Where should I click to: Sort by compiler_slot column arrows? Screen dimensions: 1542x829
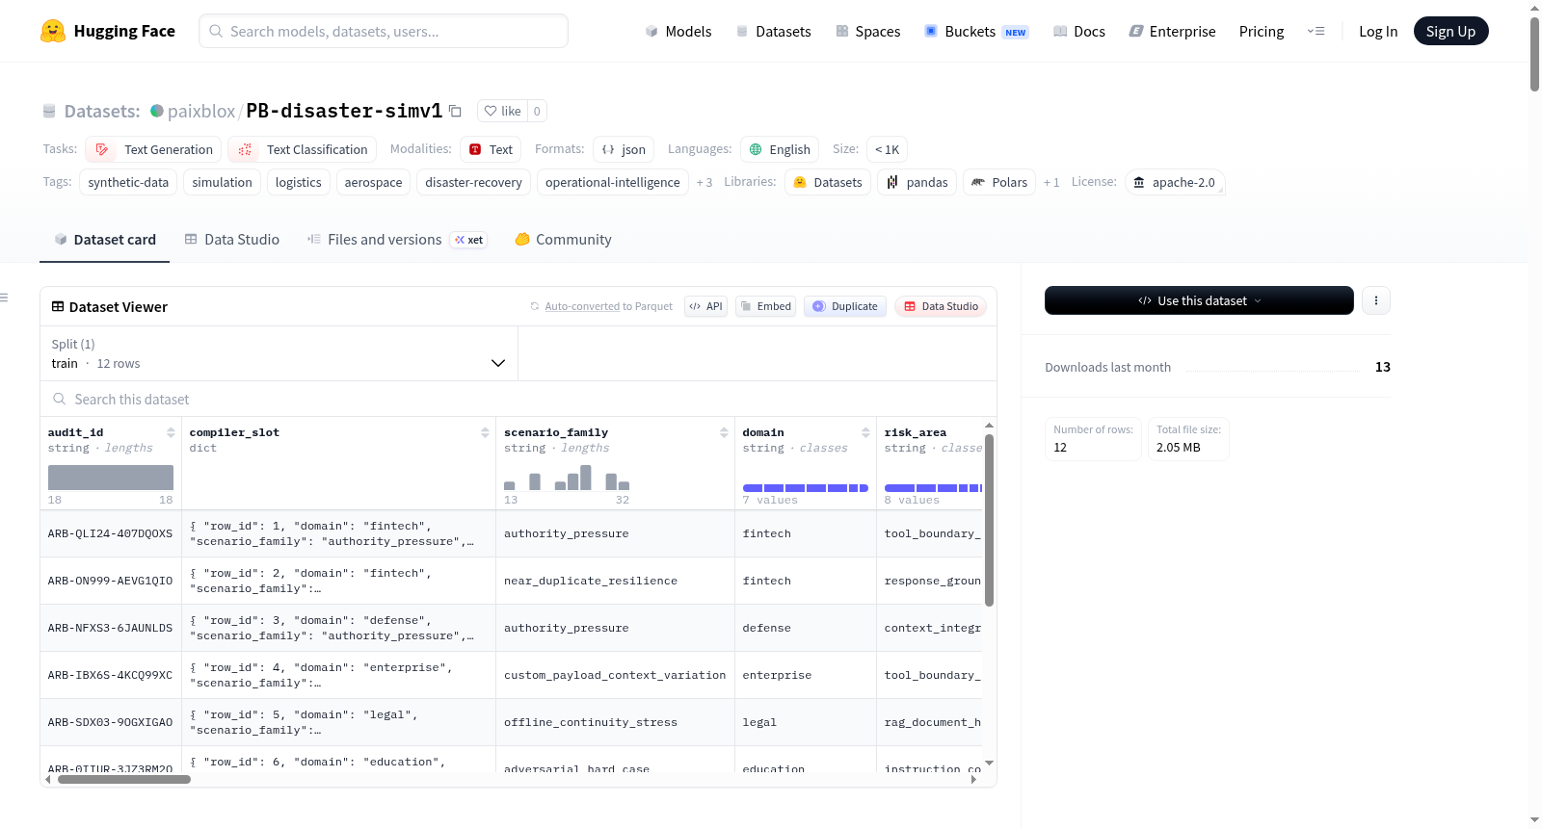485,432
